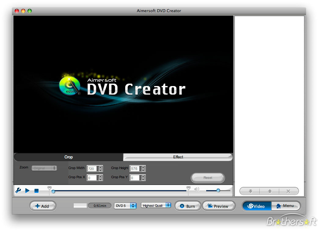Screen dimensions: 318x231
Task: Open the DVD 5 disc type dropdown
Action: 125,206
